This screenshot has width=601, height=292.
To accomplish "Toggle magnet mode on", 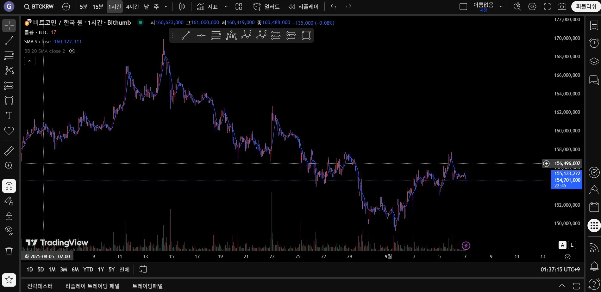I will [x=9, y=186].
